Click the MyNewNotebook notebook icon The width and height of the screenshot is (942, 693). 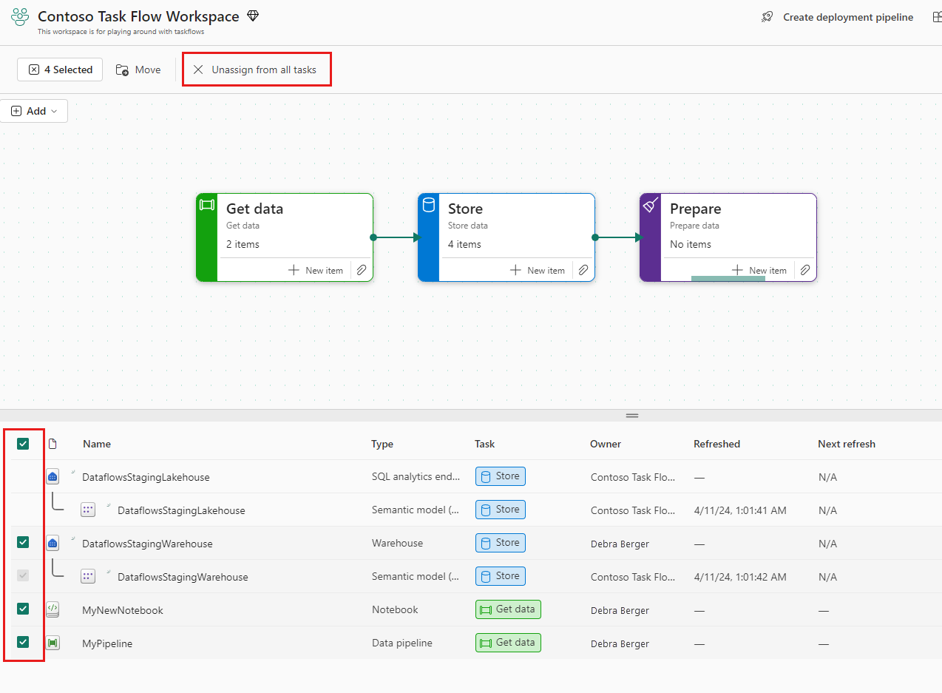(x=52, y=610)
